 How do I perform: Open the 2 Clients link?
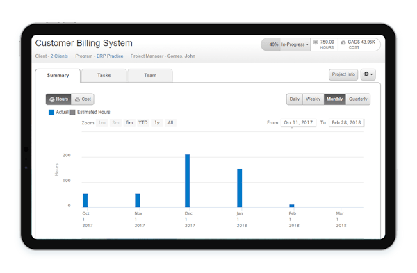59,56
